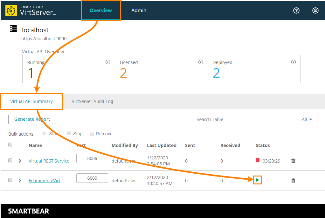Click the Name column header
This screenshot has height=218, width=325.
pos(35,145)
